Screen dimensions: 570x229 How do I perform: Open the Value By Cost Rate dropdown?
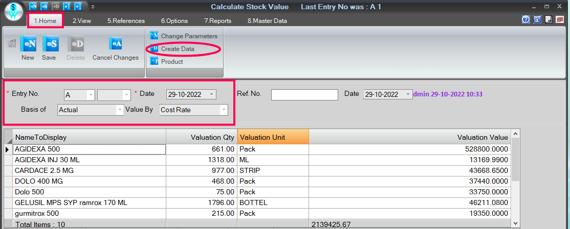pos(224,110)
